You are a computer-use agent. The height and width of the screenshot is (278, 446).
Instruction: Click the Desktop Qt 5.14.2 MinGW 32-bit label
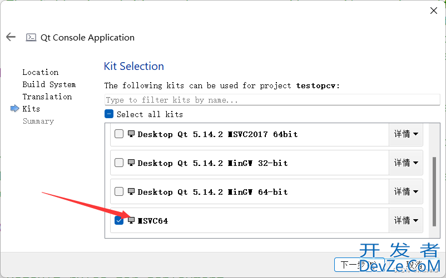212,163
